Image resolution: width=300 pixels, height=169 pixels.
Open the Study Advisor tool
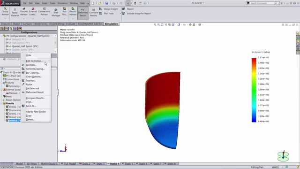(x=5, y=11)
